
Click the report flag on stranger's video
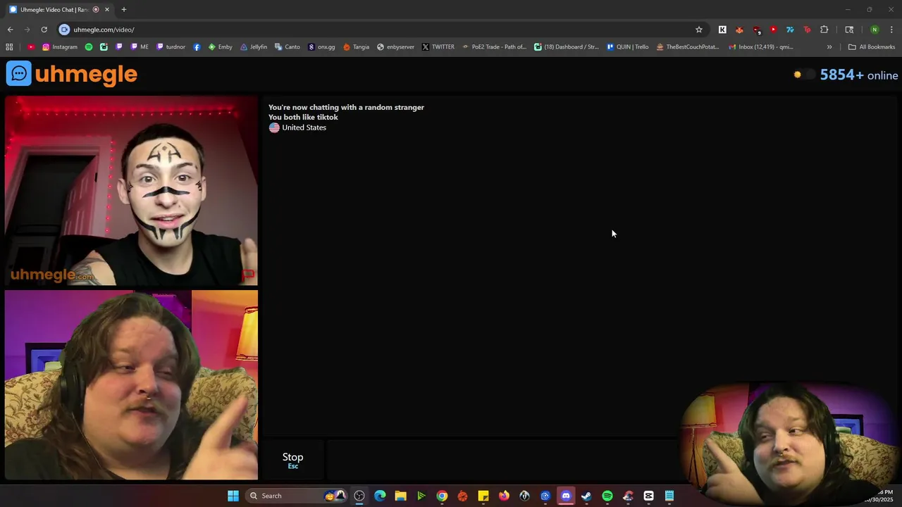(x=248, y=275)
